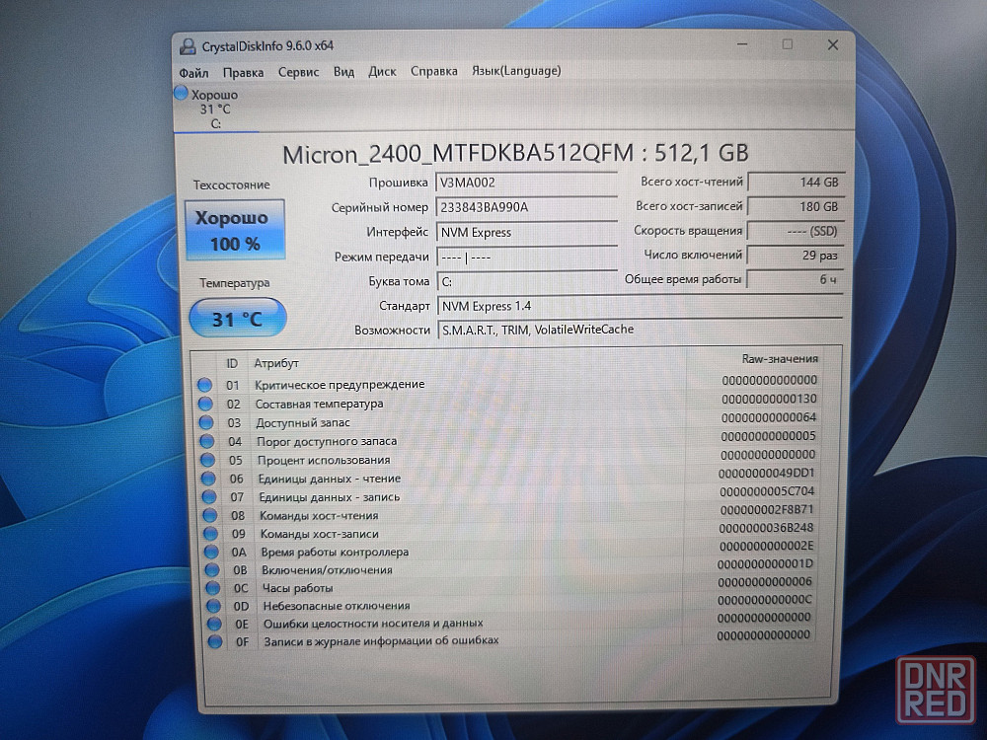The image size is (987, 740).
Task: Click status dot for Небезопасные отключения
Action: [213, 606]
